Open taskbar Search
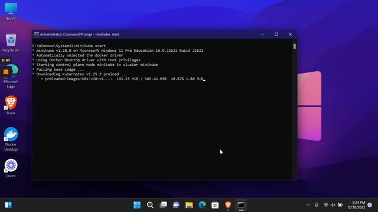Screen dimensions: 378x212 pyautogui.click(x=150, y=205)
